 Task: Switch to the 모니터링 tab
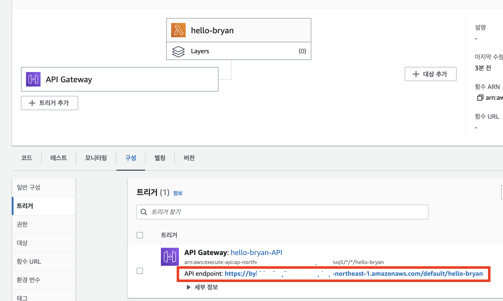[x=96, y=158]
